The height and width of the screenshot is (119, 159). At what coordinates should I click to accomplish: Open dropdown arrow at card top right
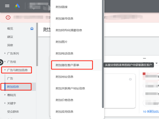point(156,63)
